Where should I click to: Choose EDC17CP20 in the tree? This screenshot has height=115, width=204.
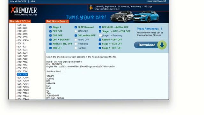tap(23, 90)
